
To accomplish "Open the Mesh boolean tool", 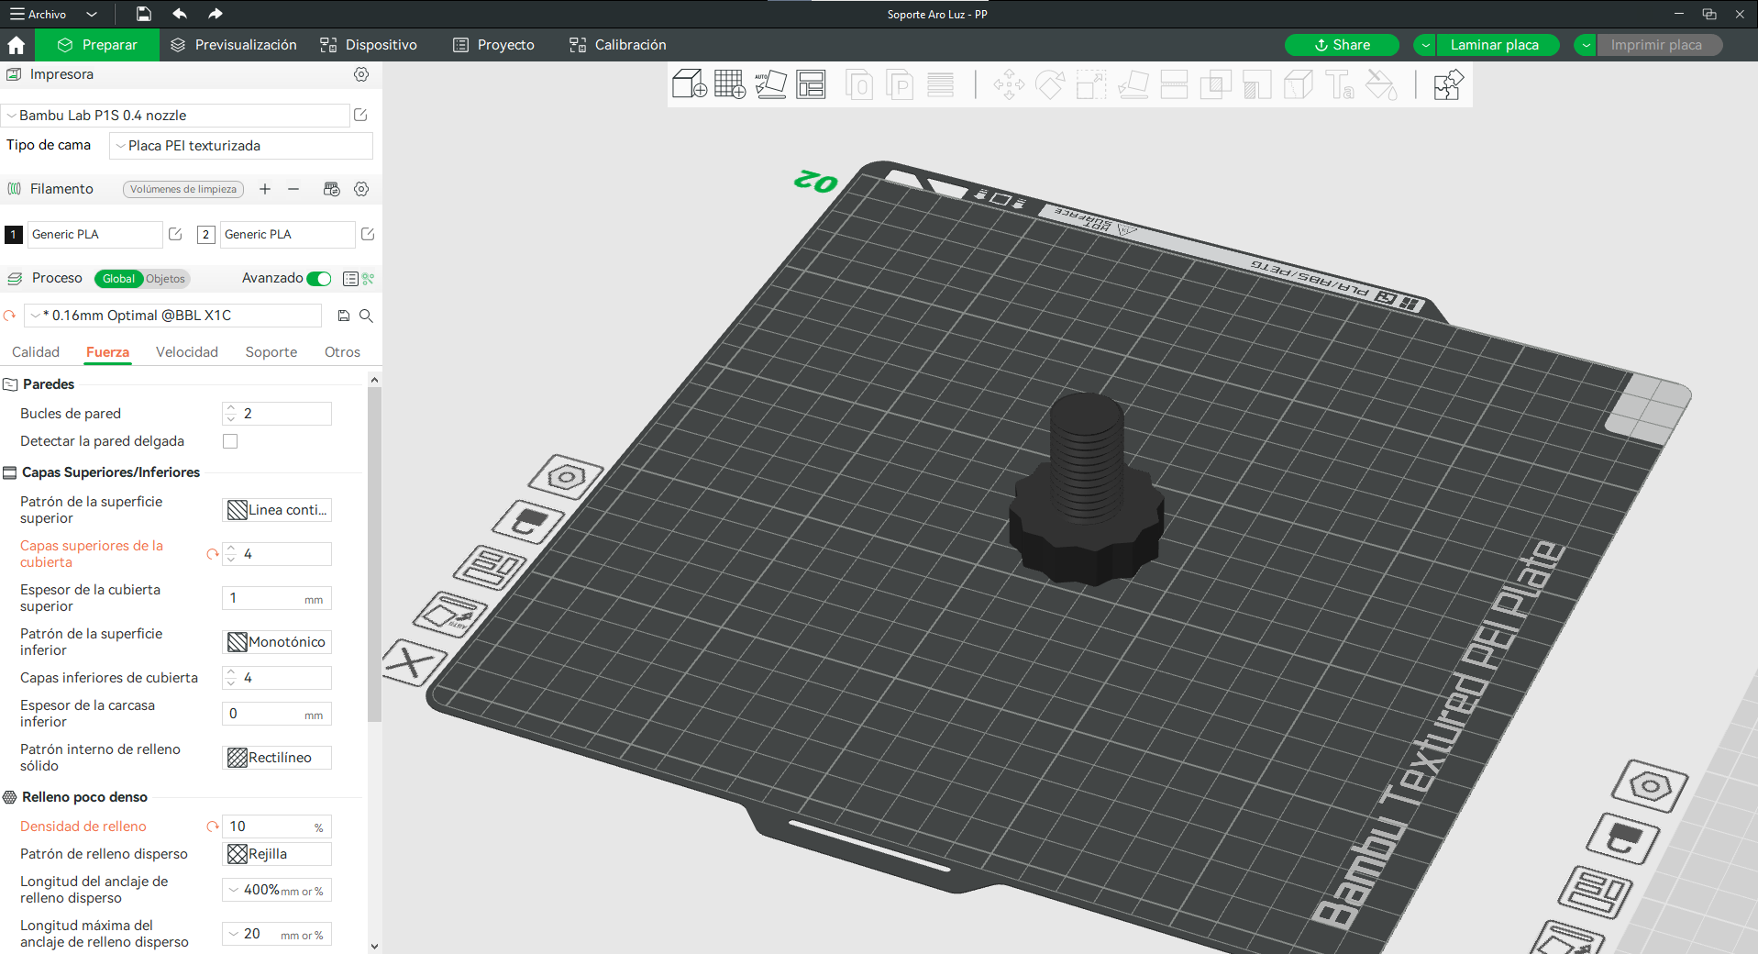I will pos(1215,85).
